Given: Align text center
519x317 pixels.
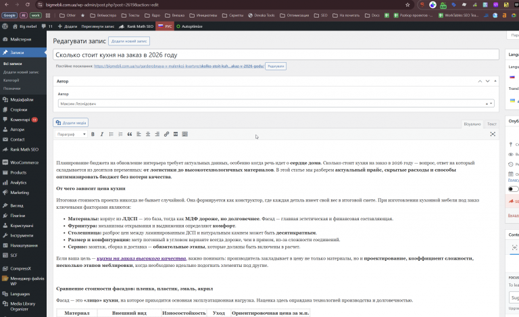Looking at the screenshot, I should 148,134.
